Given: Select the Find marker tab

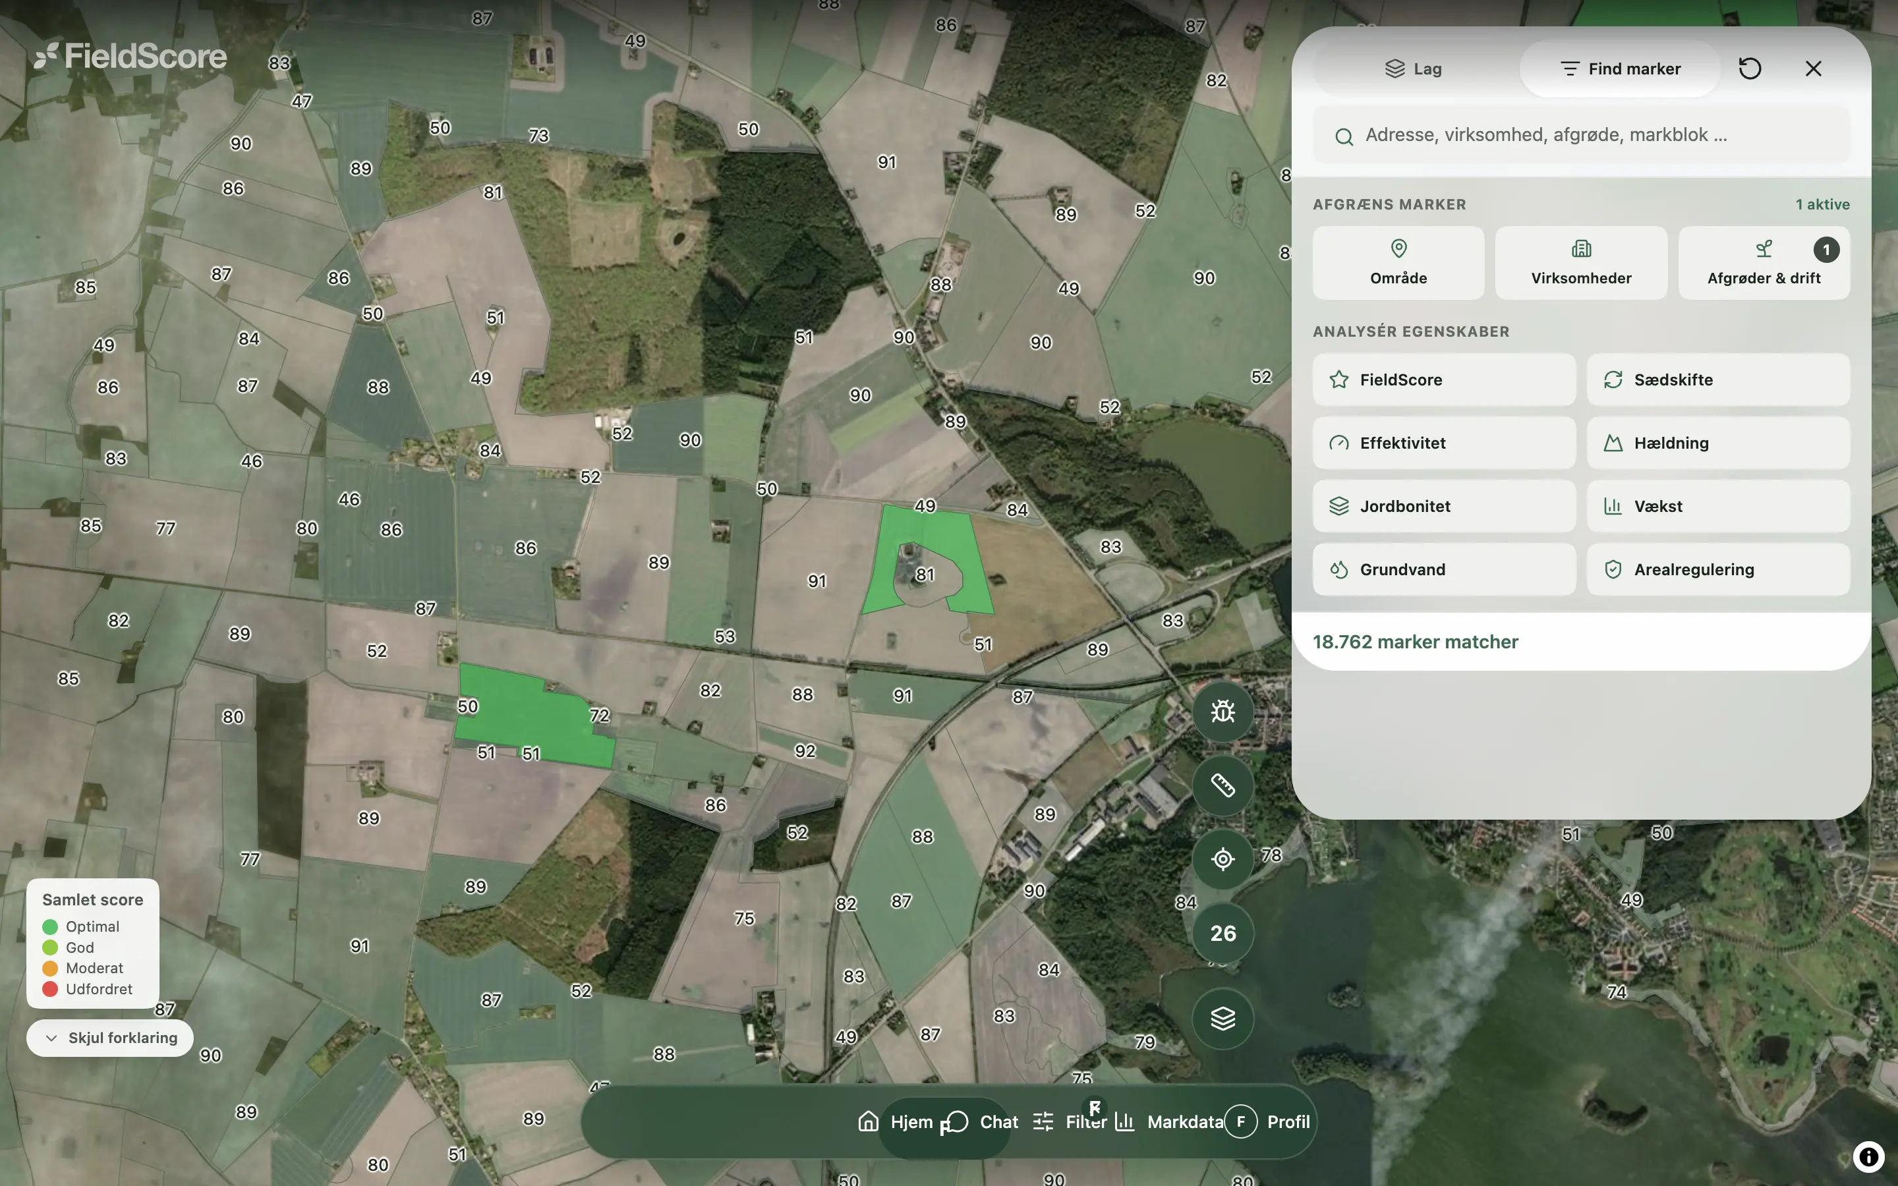Looking at the screenshot, I should [1620, 69].
